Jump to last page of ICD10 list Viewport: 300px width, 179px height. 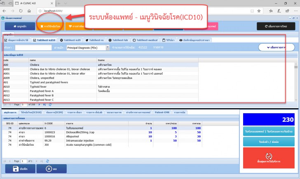(x=44, y=105)
